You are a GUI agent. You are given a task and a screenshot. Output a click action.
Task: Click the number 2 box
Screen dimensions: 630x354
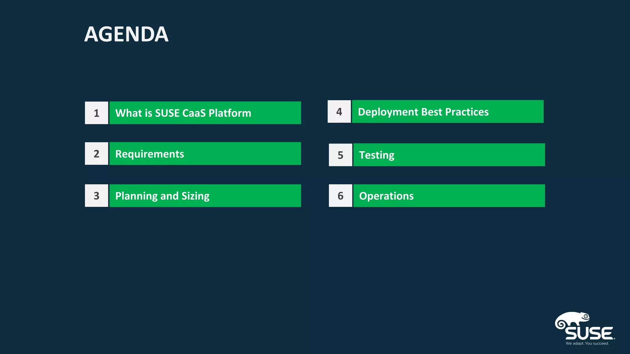[96, 154]
